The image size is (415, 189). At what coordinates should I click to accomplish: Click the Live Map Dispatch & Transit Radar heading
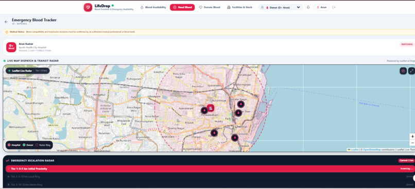click(33, 61)
